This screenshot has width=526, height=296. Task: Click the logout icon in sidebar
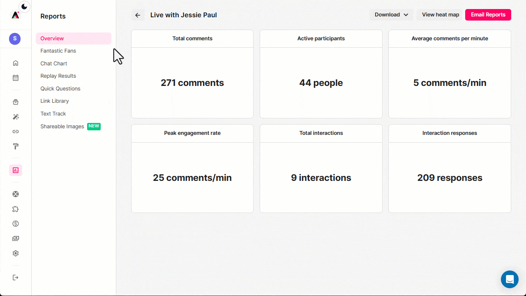click(16, 277)
